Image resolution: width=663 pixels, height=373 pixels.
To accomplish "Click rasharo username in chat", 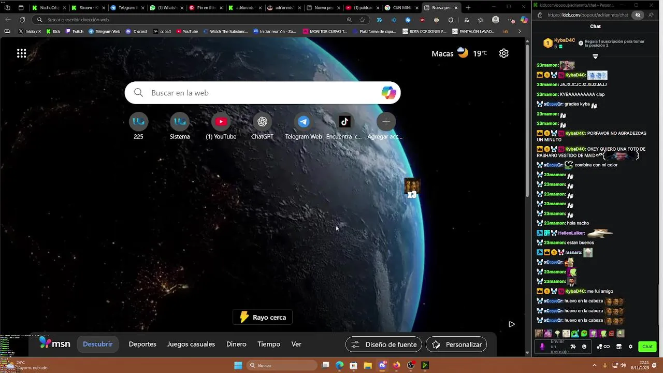I will pos(573,252).
